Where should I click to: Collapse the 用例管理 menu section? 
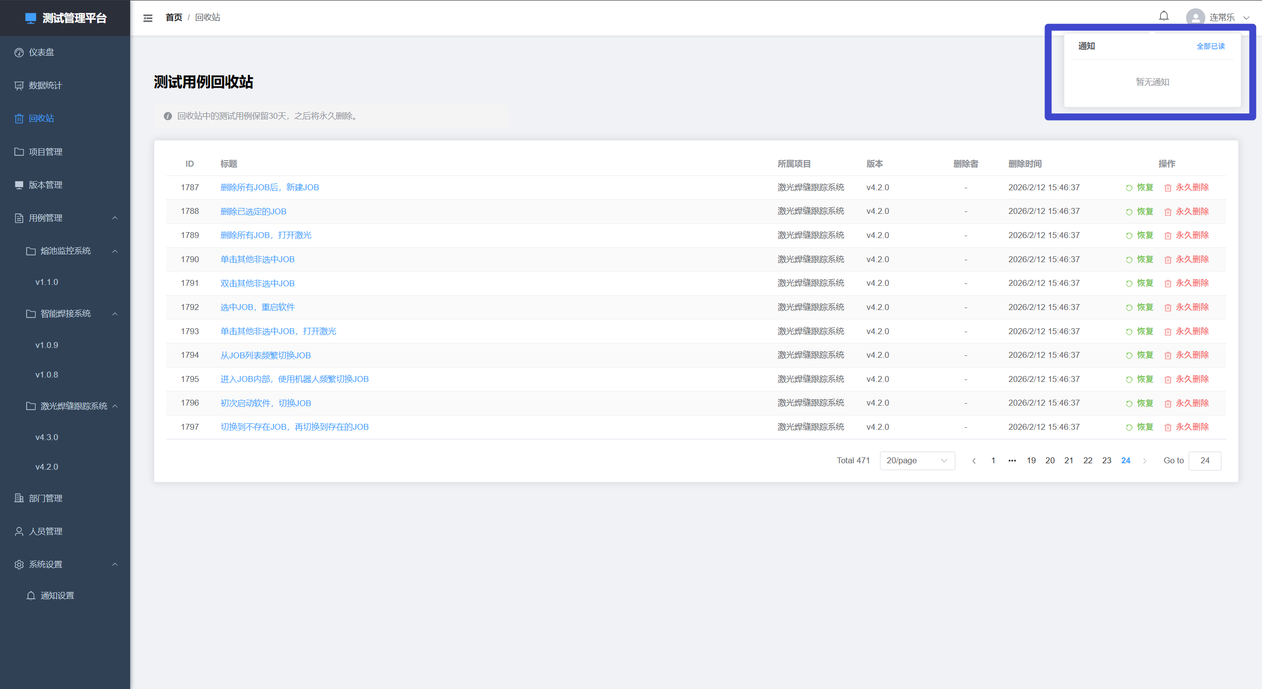pyautogui.click(x=115, y=218)
